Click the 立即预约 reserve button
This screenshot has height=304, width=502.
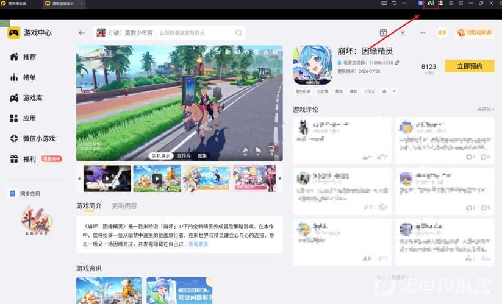(470, 66)
